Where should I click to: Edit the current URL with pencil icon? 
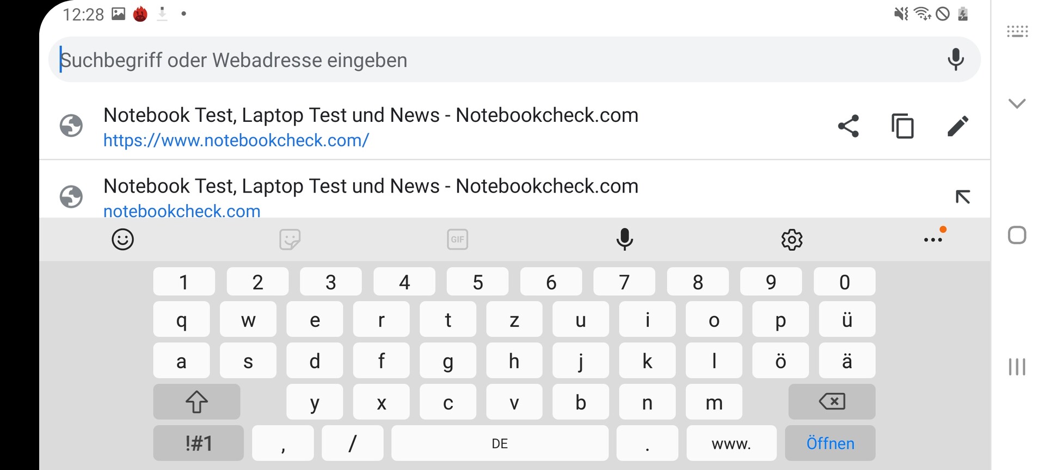(x=958, y=126)
